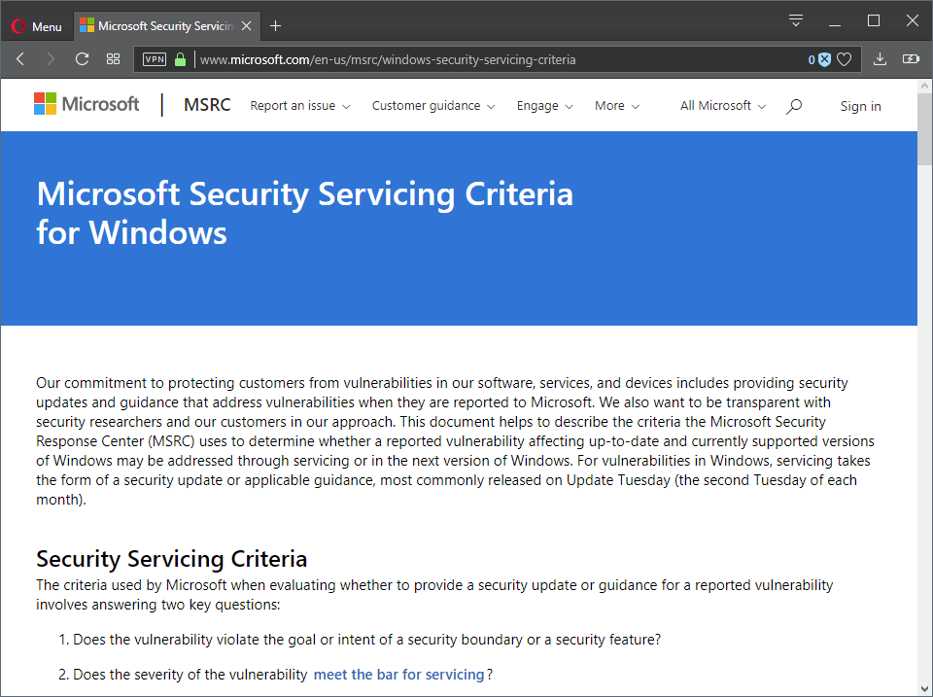Open site search magnifier icon
This screenshot has width=933, height=697.
[x=794, y=107]
